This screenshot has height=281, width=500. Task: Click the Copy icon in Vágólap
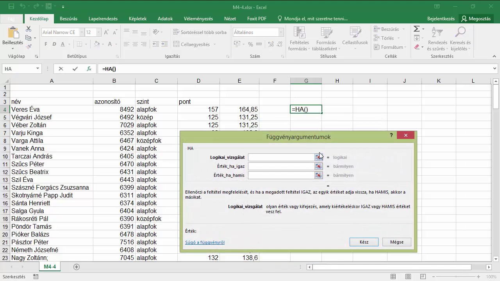click(29, 38)
